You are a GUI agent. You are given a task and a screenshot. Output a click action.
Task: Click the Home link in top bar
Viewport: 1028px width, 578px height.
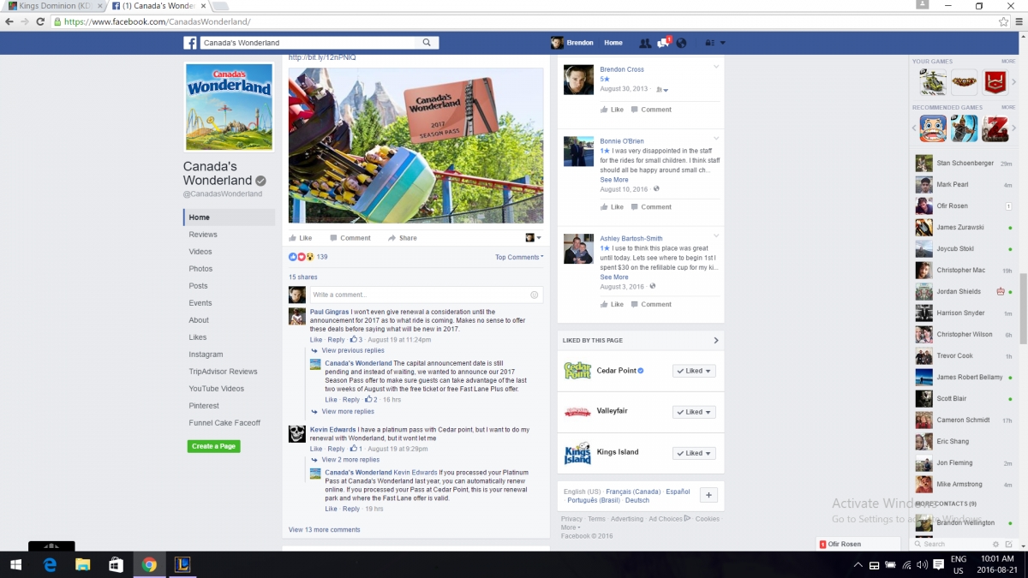pyautogui.click(x=613, y=43)
